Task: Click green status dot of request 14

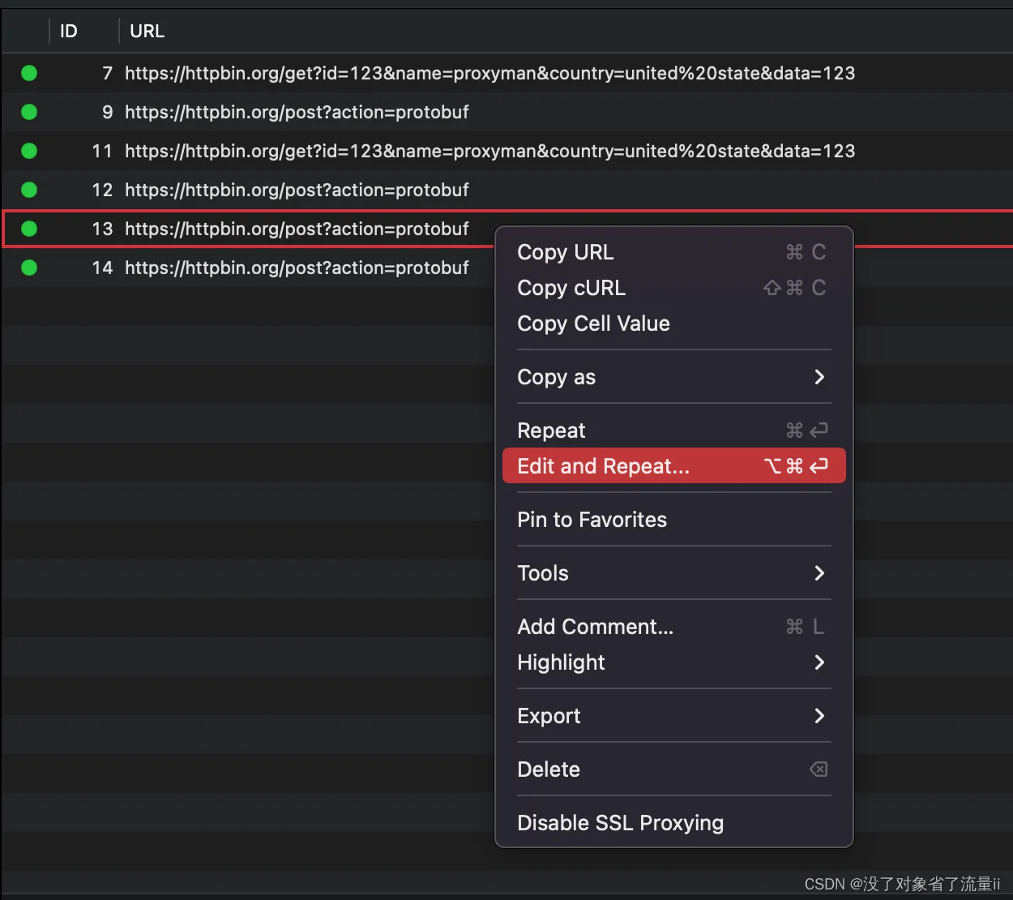Action: click(29, 268)
